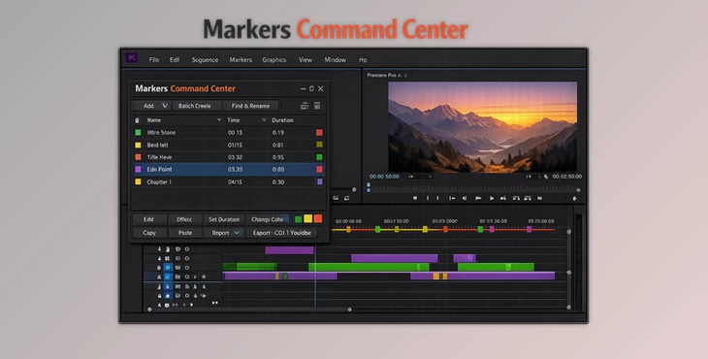The height and width of the screenshot is (359, 708).
Task: Click the Eaport - COJ 1 Youldbe button
Action: click(x=282, y=233)
